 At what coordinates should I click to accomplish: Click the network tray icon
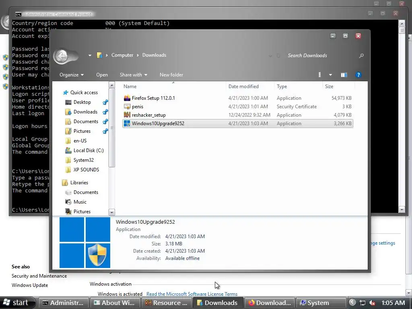(363, 303)
